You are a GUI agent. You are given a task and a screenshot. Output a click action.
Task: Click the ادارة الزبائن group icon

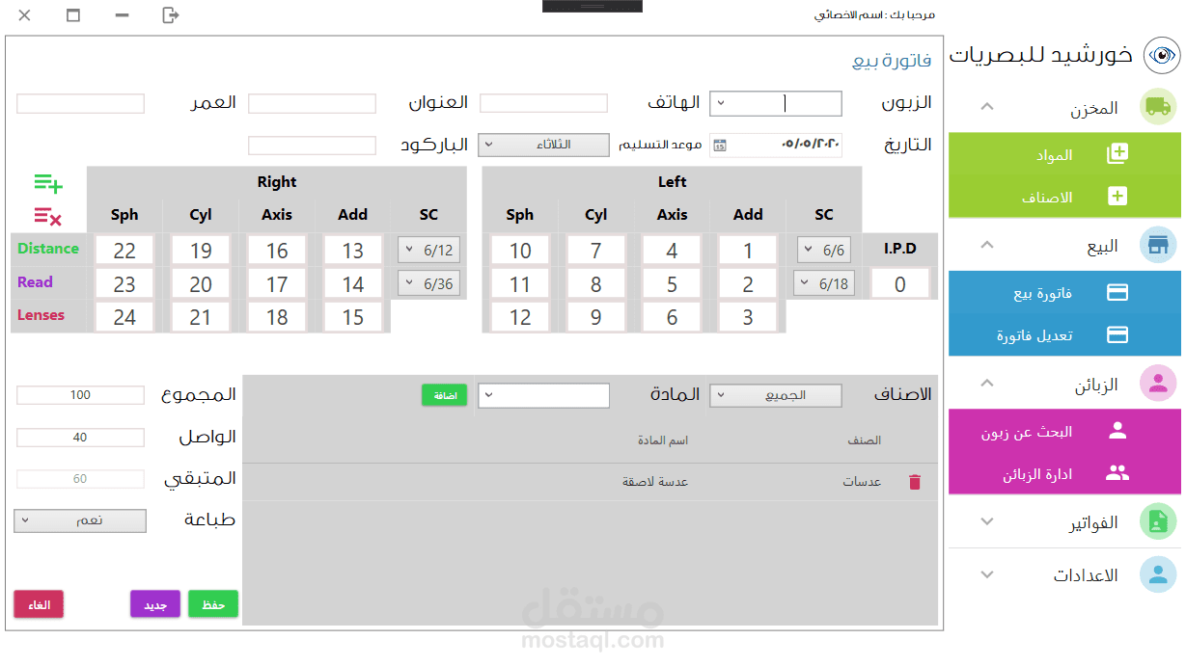[1117, 473]
